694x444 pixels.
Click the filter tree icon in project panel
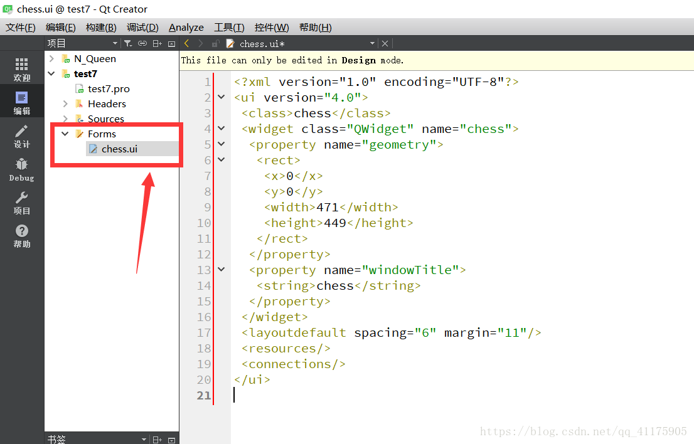pyautogui.click(x=128, y=43)
